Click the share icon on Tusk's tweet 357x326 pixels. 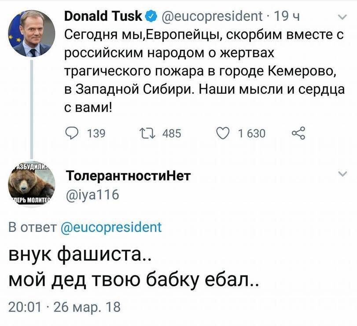pyautogui.click(x=298, y=132)
